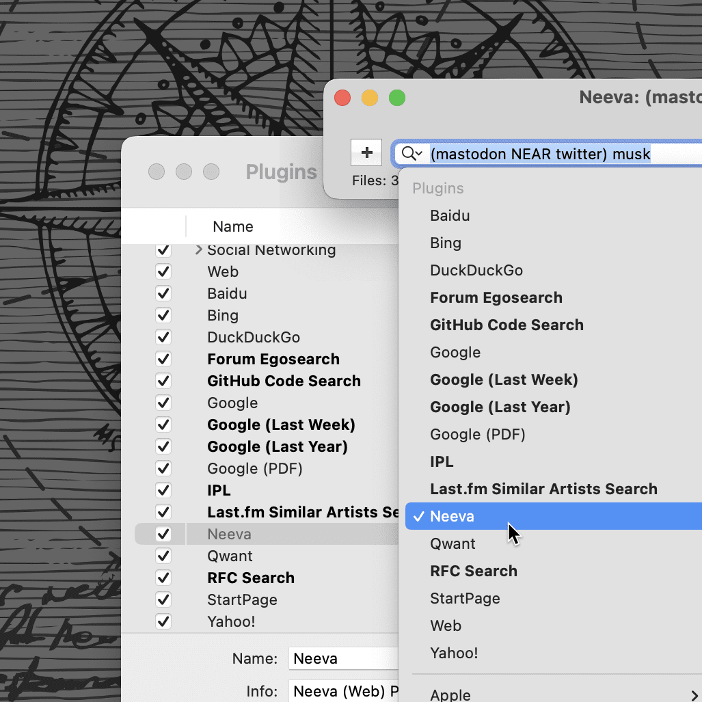This screenshot has height=702, width=702.
Task: Expand the Social Networking group
Action: tap(199, 249)
